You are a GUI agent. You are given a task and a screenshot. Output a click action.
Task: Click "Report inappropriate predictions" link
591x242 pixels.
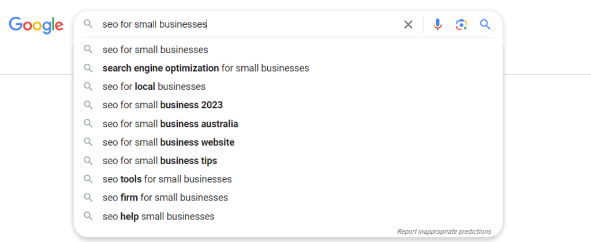coord(444,232)
